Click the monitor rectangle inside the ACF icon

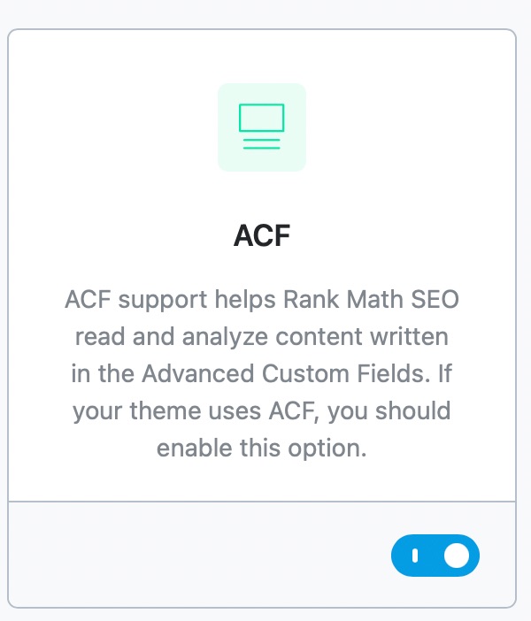pyautogui.click(x=262, y=118)
